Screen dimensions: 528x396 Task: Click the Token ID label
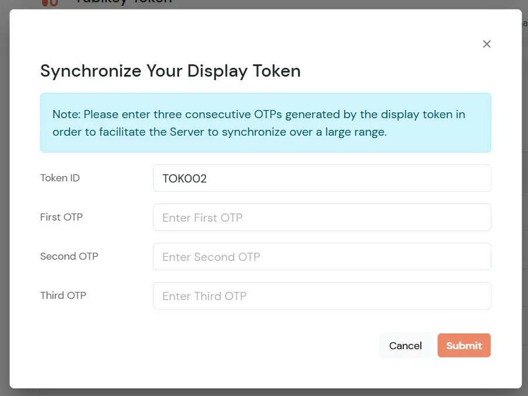click(60, 178)
